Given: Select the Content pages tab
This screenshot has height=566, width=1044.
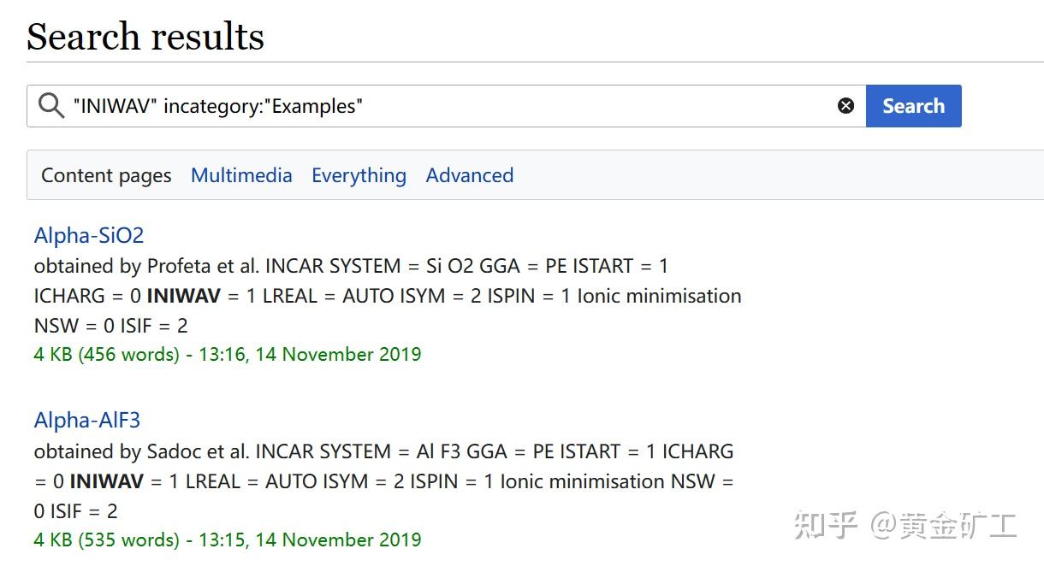Looking at the screenshot, I should (x=106, y=175).
